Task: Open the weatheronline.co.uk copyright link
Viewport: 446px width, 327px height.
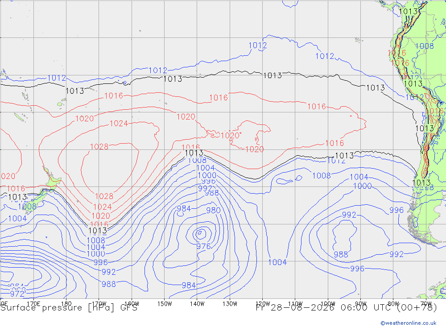Action: (x=409, y=323)
